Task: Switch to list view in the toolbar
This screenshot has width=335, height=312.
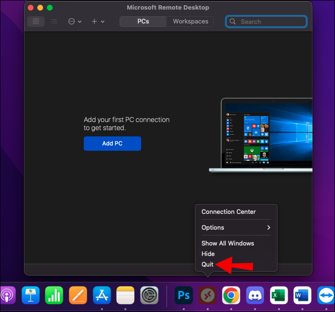Action: tap(54, 22)
